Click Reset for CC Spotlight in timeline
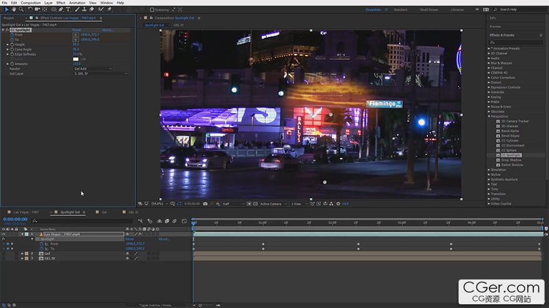549x308 pixels. pyautogui.click(x=130, y=239)
